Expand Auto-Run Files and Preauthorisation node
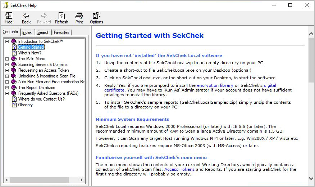The height and width of the screenshot is (187, 315). [7, 82]
